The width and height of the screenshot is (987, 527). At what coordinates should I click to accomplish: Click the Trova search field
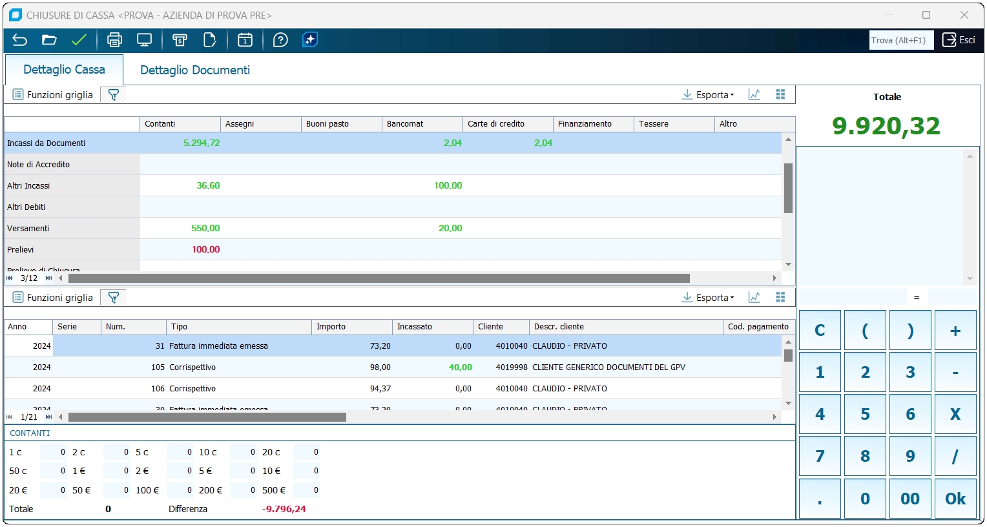[900, 40]
